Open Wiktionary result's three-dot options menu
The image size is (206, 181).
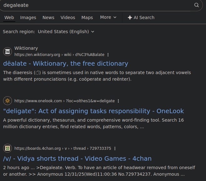point(108,55)
